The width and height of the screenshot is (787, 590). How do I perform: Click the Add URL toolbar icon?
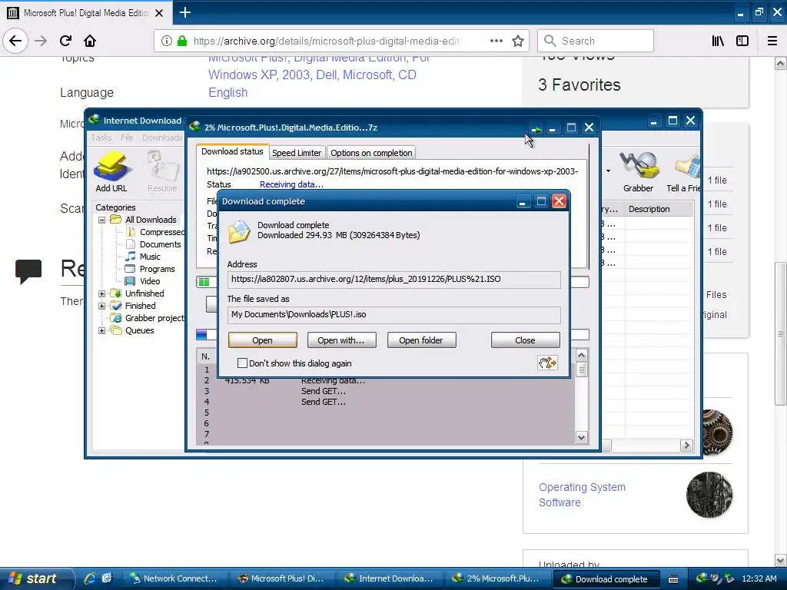111,171
